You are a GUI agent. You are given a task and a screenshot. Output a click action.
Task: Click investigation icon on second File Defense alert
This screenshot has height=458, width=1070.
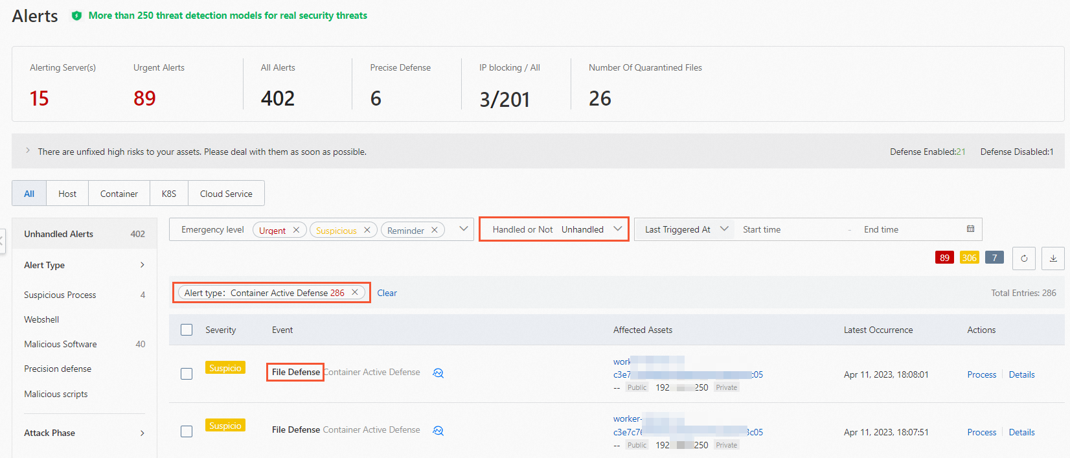438,431
